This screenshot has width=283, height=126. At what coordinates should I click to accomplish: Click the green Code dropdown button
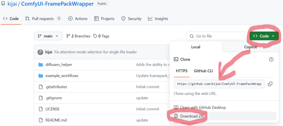click(264, 36)
